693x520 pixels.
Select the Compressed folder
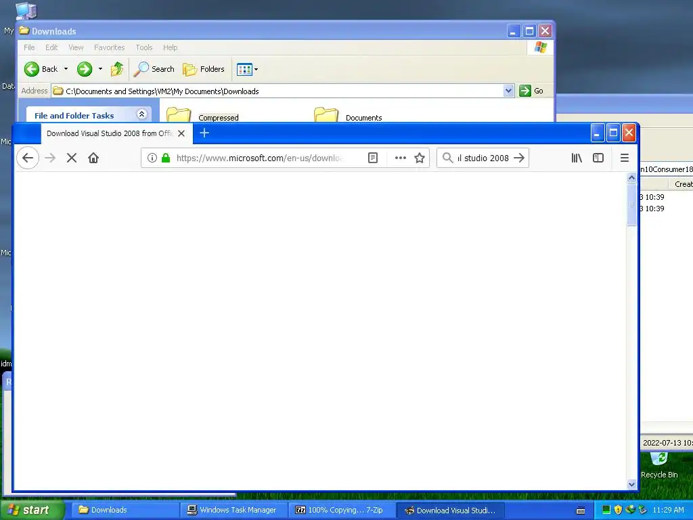pyautogui.click(x=202, y=115)
